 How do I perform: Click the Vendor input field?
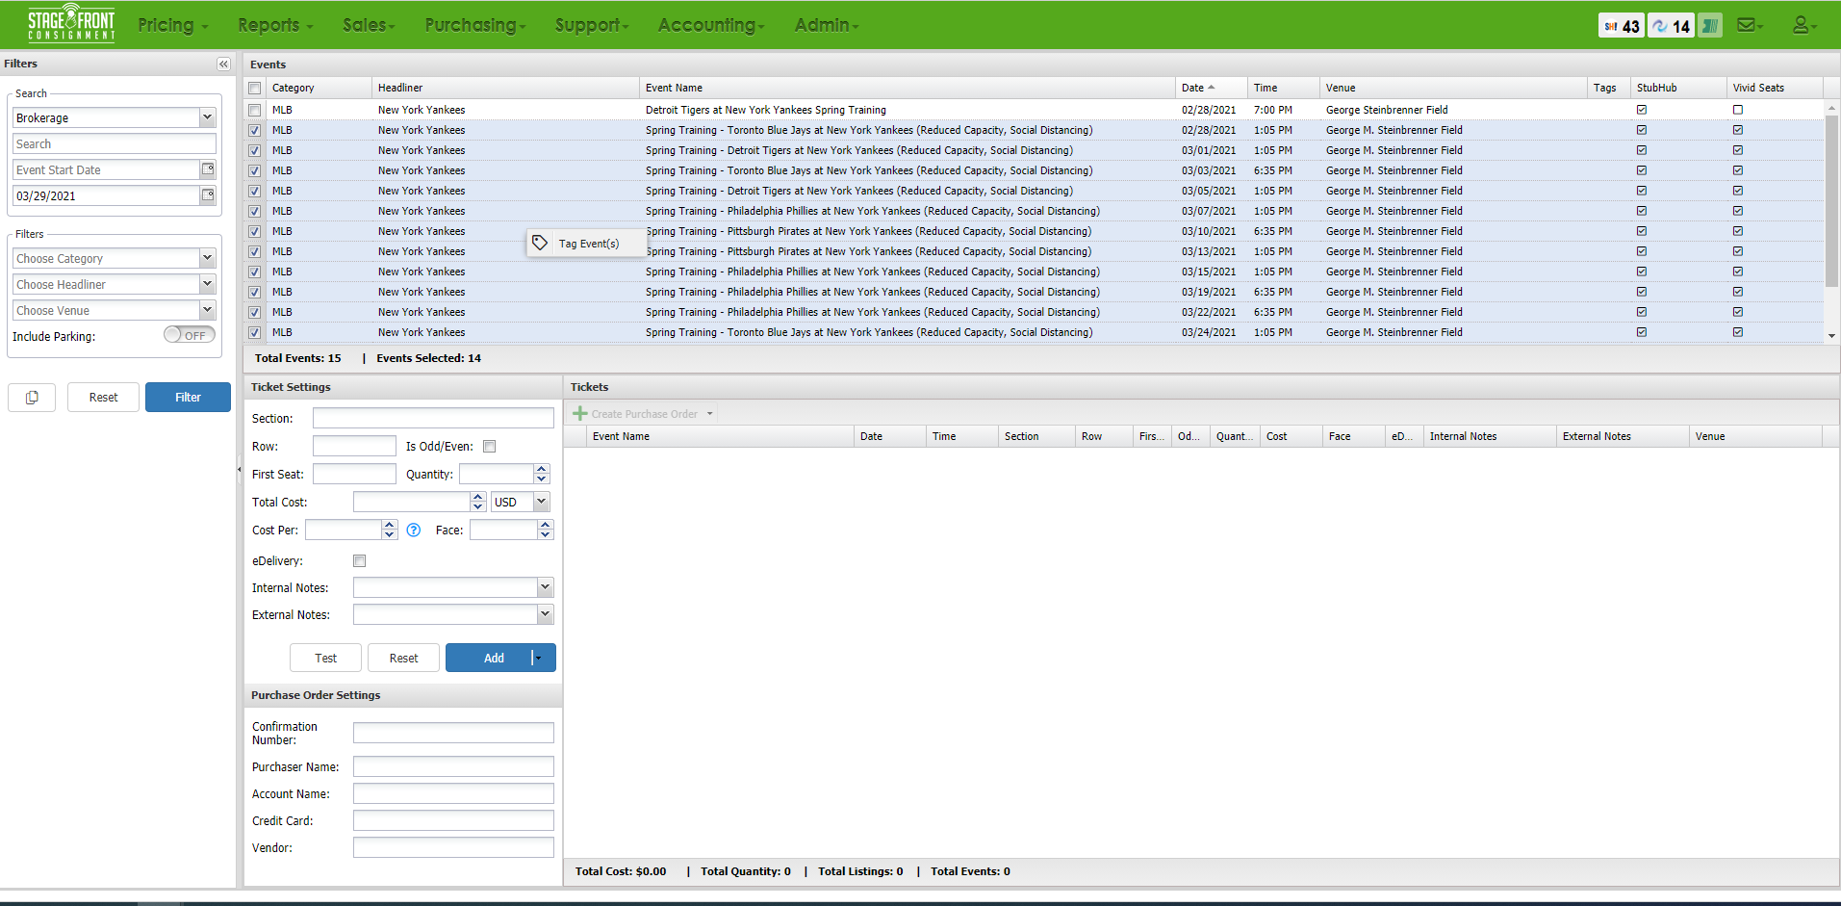pos(453,847)
